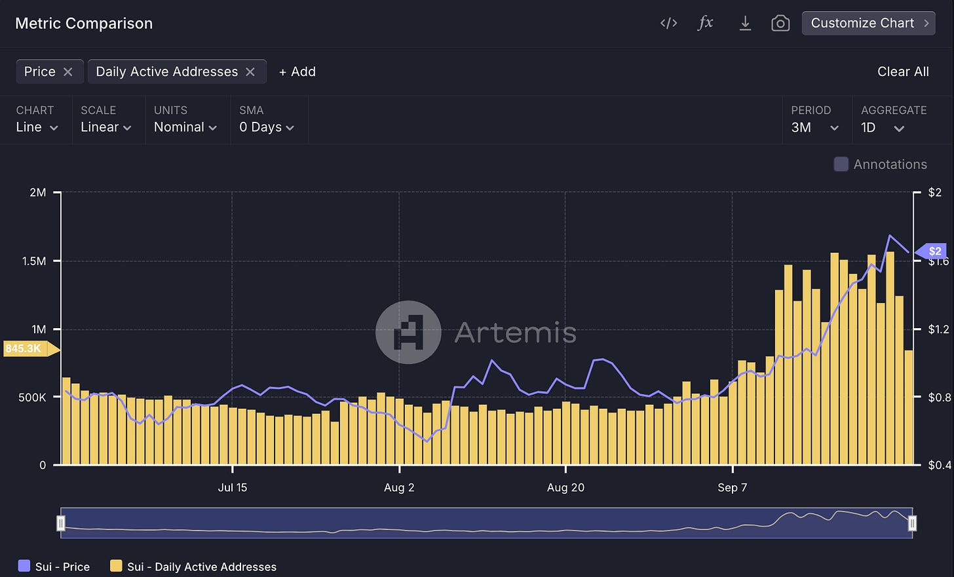Open the embed code icon
The width and height of the screenshot is (954, 577).
click(x=668, y=24)
